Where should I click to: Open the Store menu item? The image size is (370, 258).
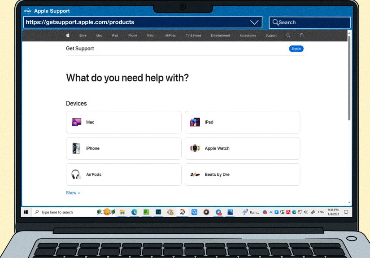83,35
